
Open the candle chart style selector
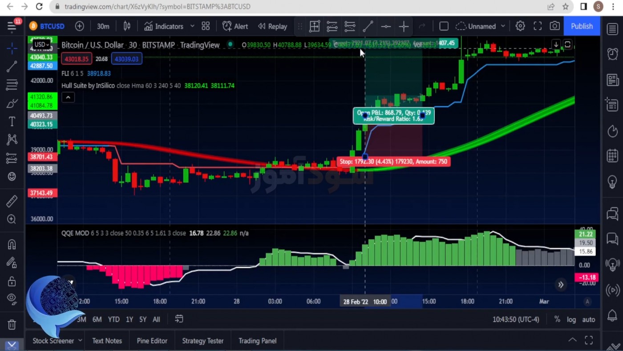pos(127,26)
